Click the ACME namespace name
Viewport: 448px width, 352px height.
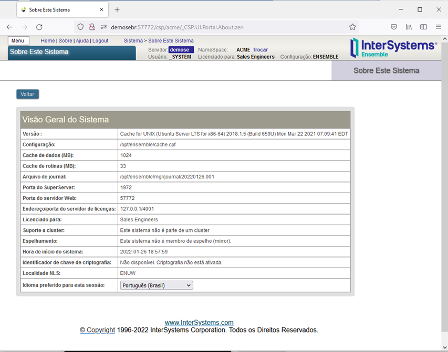click(x=243, y=50)
